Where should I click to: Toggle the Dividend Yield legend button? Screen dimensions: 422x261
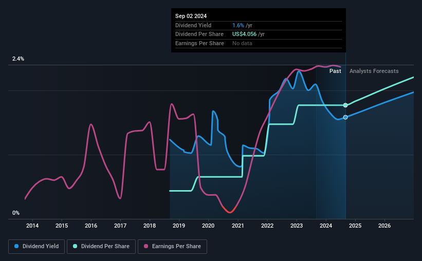36,247
